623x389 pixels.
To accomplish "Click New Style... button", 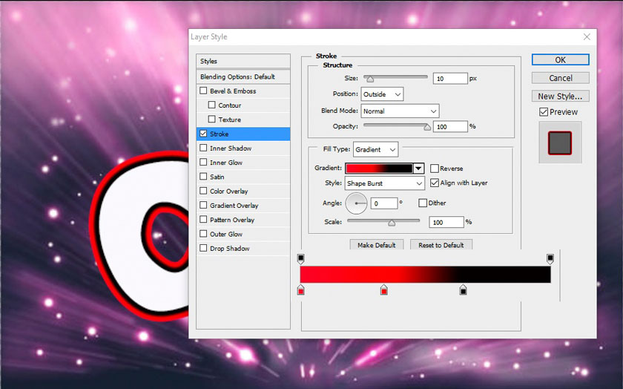I will (560, 97).
